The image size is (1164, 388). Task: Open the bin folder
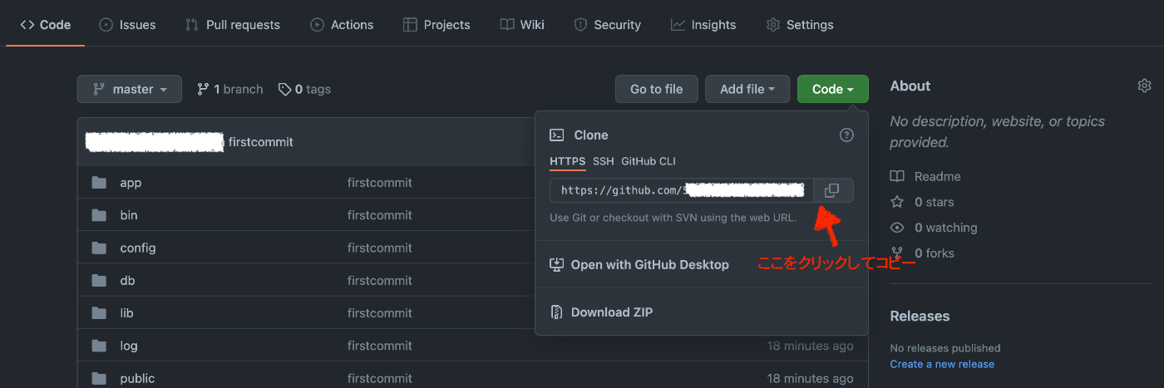click(x=129, y=215)
